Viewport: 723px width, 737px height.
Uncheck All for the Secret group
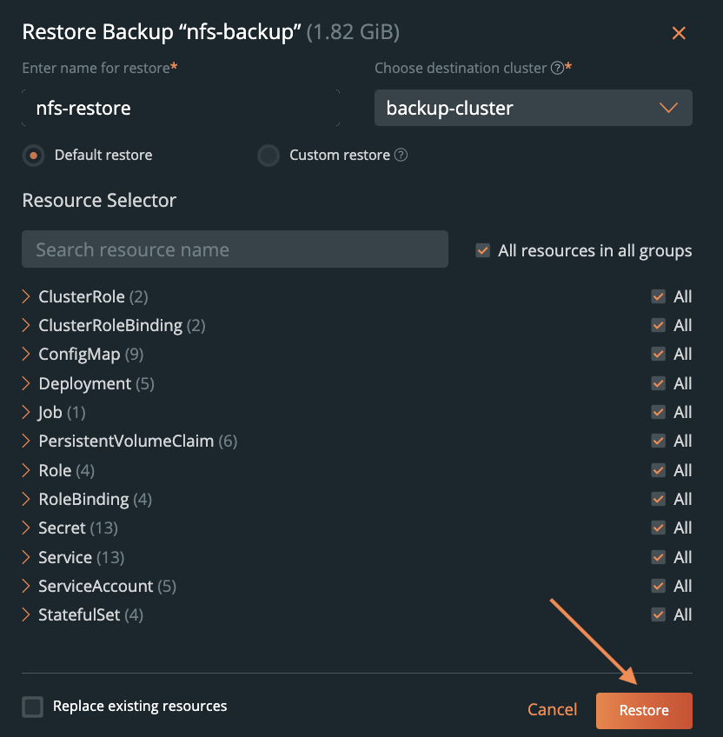coord(658,528)
